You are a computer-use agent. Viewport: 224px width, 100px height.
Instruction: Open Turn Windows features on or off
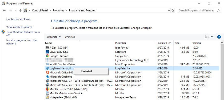coord(23,34)
